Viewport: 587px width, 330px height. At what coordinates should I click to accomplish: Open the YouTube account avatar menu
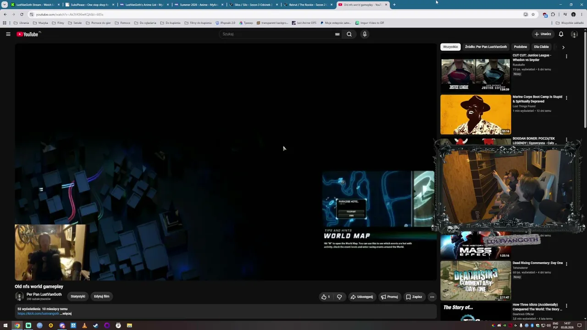click(x=574, y=34)
